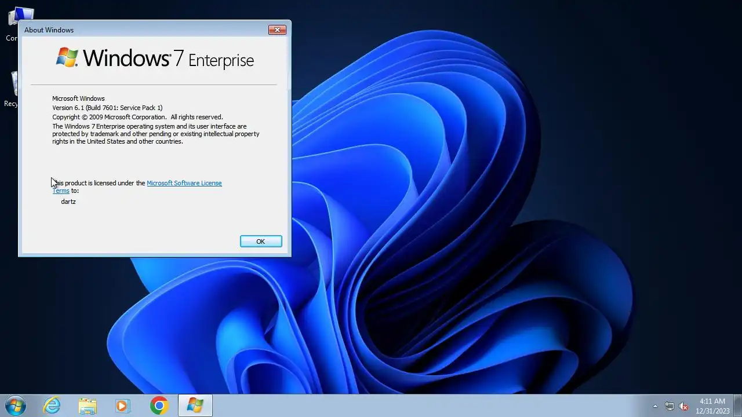The height and width of the screenshot is (417, 742).
Task: Click the Show desktop strip beside clock
Action: 738,405
